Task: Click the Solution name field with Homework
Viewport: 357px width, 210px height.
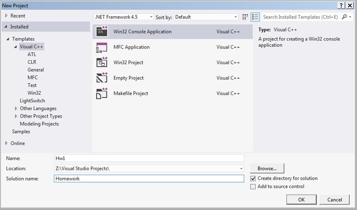Action: click(x=149, y=178)
